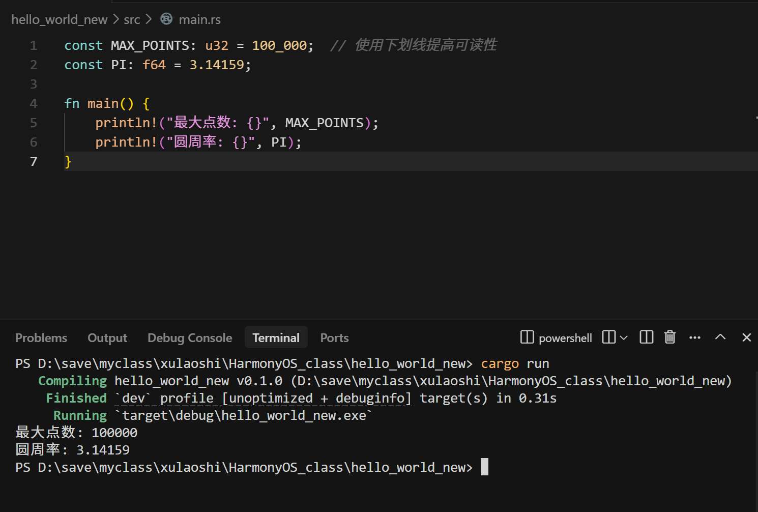Click the u32 type annotation
758x512 pixels.
(x=217, y=46)
